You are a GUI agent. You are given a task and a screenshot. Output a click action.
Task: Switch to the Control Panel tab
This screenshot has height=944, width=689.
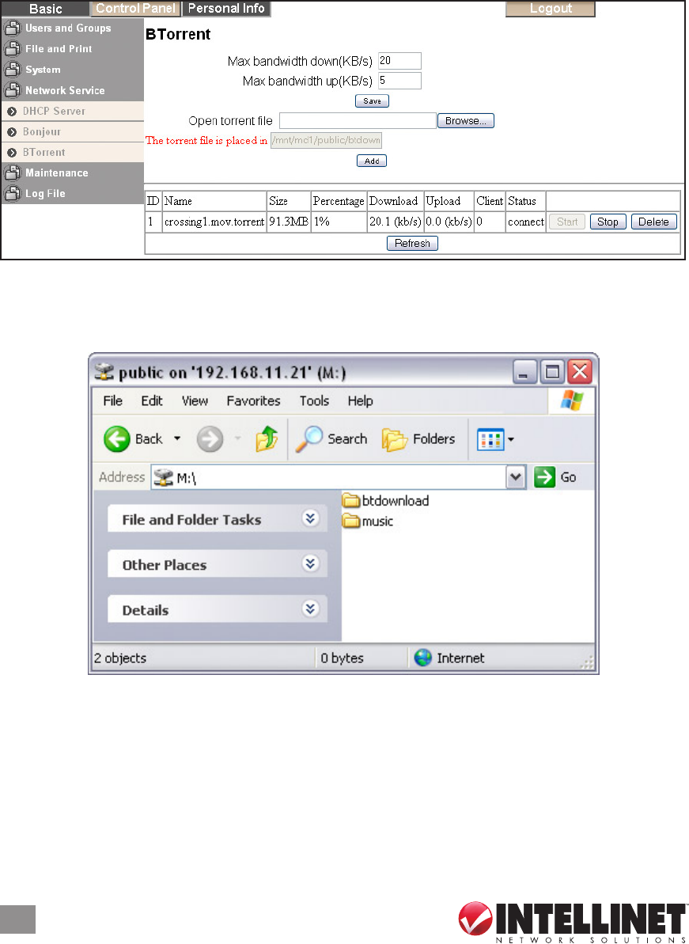pyautogui.click(x=135, y=9)
